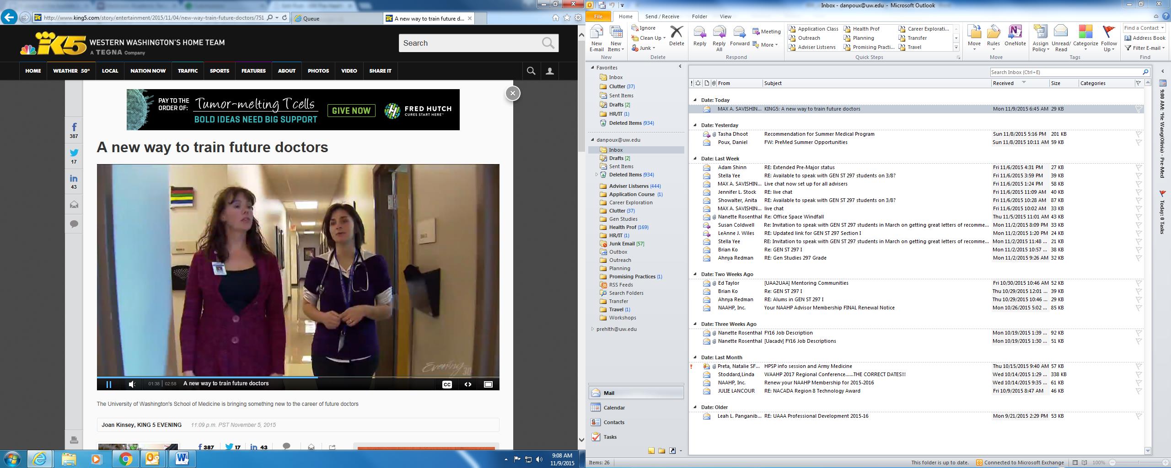Click the GIVE NOW button in the ad banner
Image resolution: width=1171 pixels, height=468 pixels.
[351, 111]
